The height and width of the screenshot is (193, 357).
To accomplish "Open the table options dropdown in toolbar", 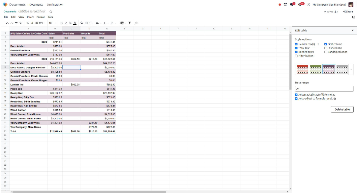I will pos(123,23).
